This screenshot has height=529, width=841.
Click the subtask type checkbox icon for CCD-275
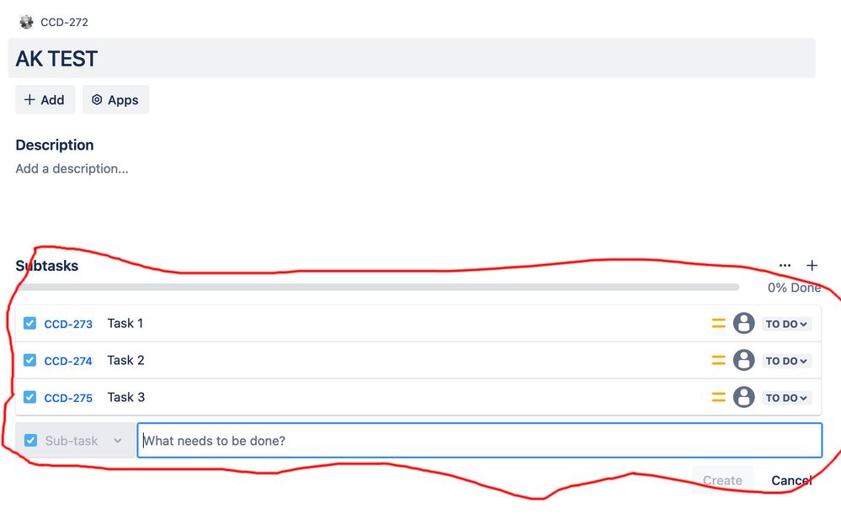(x=30, y=397)
